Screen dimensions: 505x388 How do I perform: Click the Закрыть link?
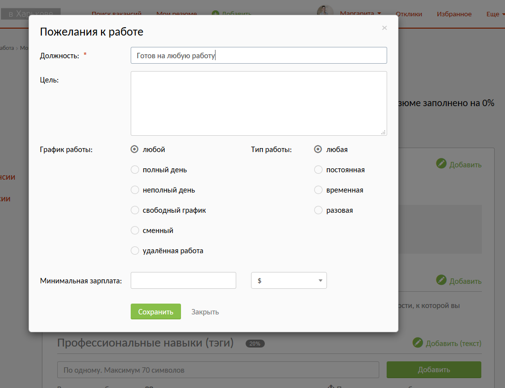pyautogui.click(x=205, y=312)
